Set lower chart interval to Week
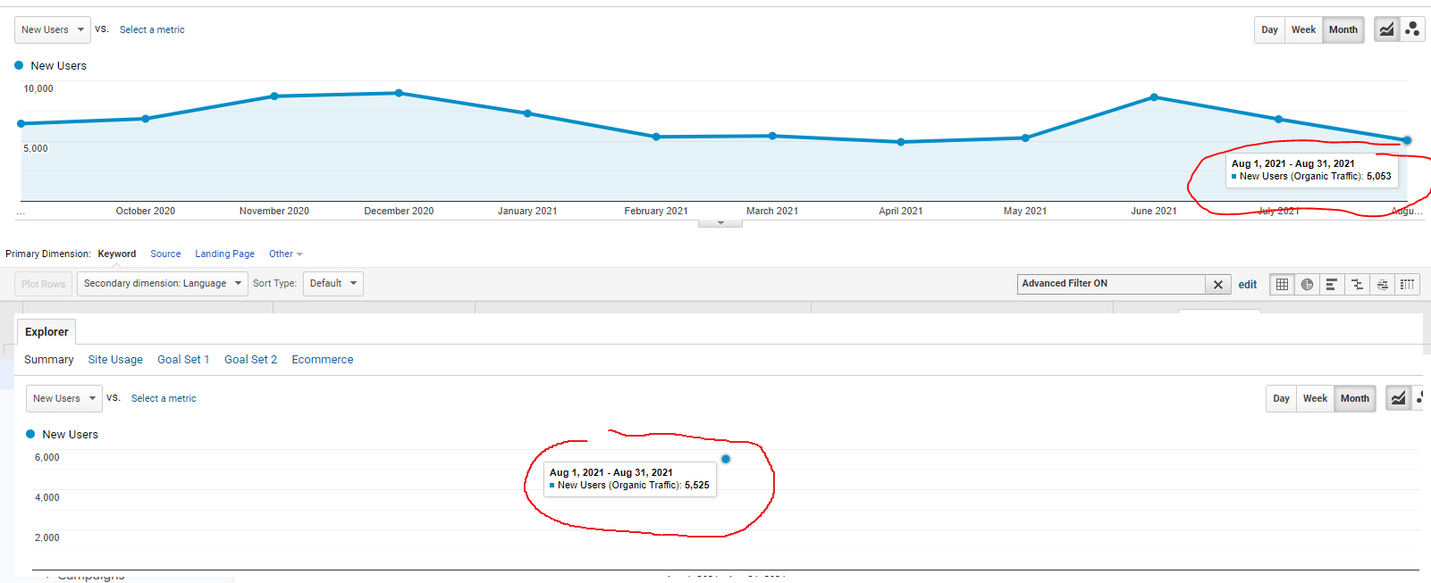The width and height of the screenshot is (1431, 583). click(1315, 398)
